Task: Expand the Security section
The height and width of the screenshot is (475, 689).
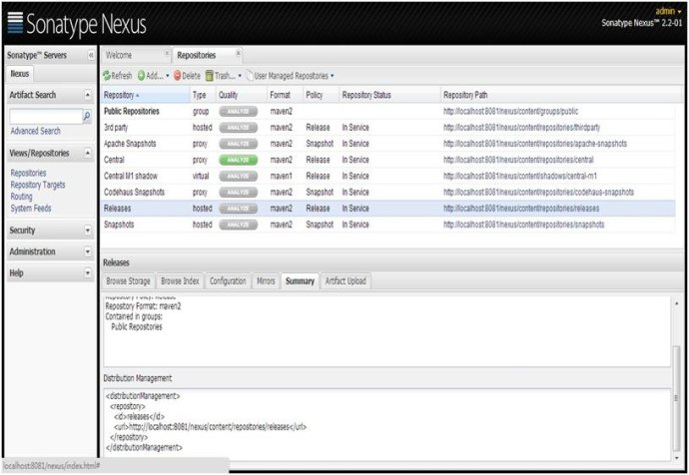Action: tap(87, 231)
